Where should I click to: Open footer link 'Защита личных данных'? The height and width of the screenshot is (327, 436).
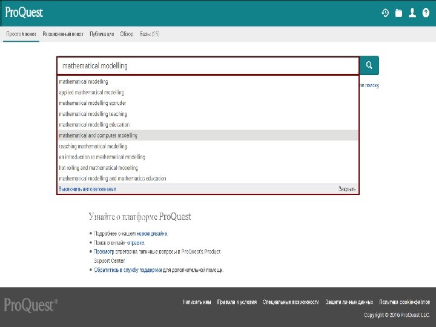[x=349, y=302]
